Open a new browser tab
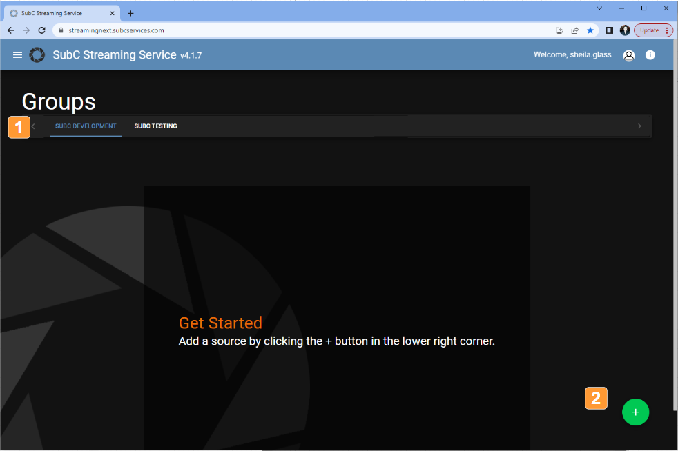 coord(130,13)
